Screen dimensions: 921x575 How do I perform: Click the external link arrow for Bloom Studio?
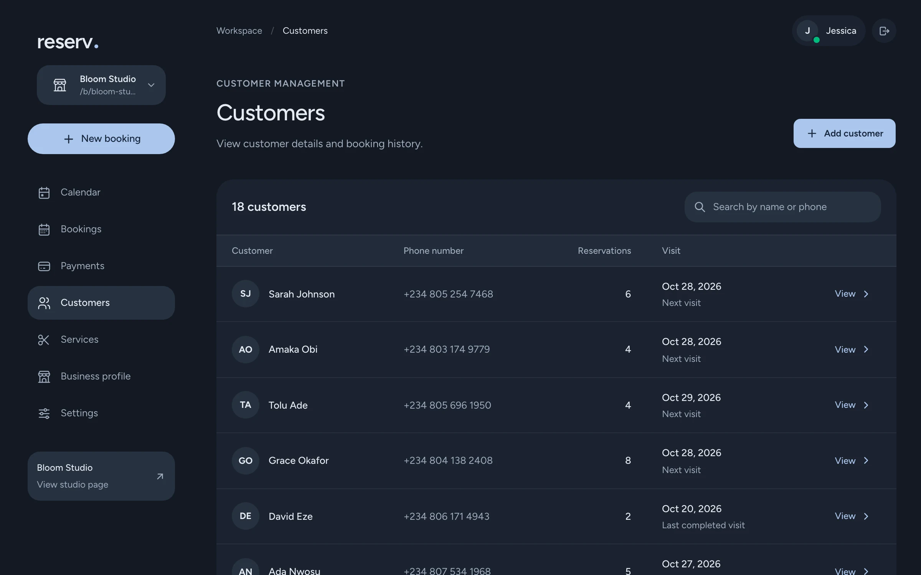160,476
